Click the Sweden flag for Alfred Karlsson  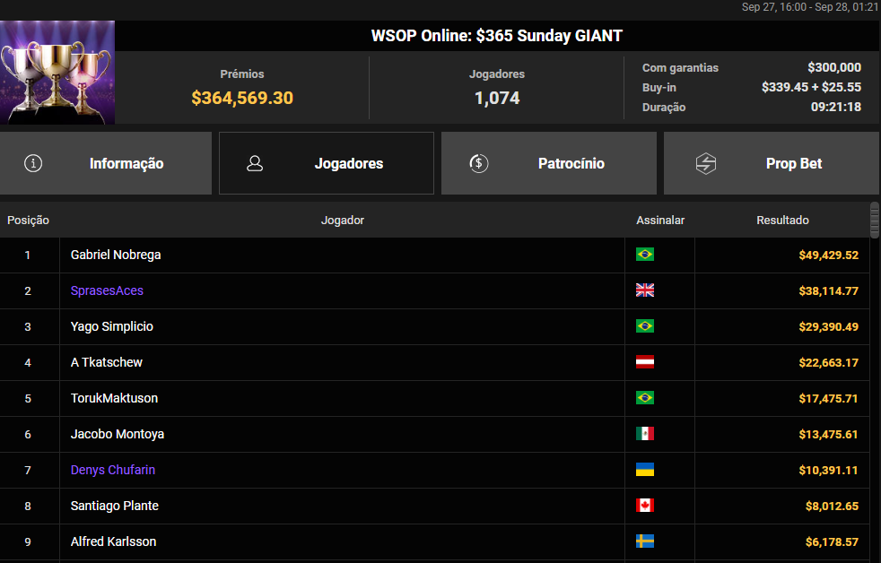coord(644,541)
